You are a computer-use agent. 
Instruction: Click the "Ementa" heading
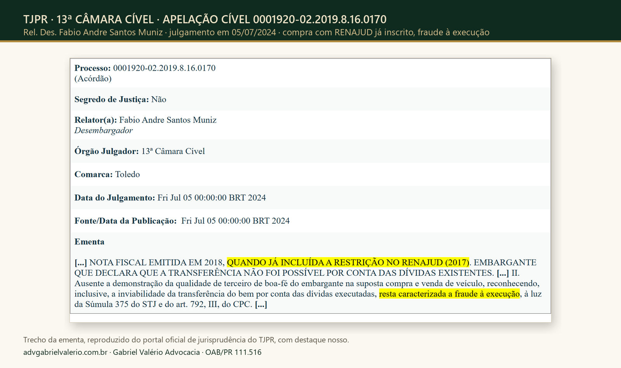(89, 242)
